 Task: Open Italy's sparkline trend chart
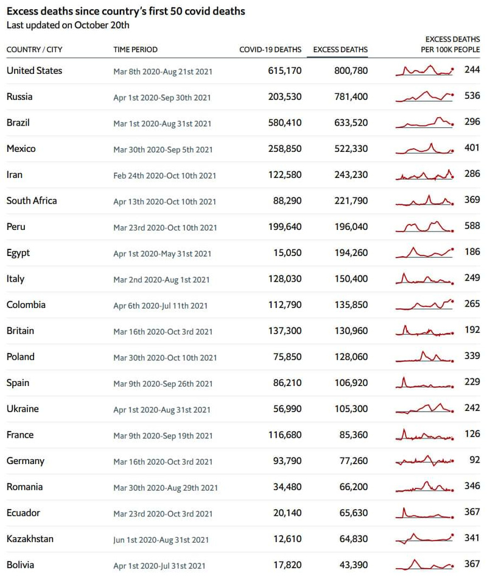[x=424, y=279]
